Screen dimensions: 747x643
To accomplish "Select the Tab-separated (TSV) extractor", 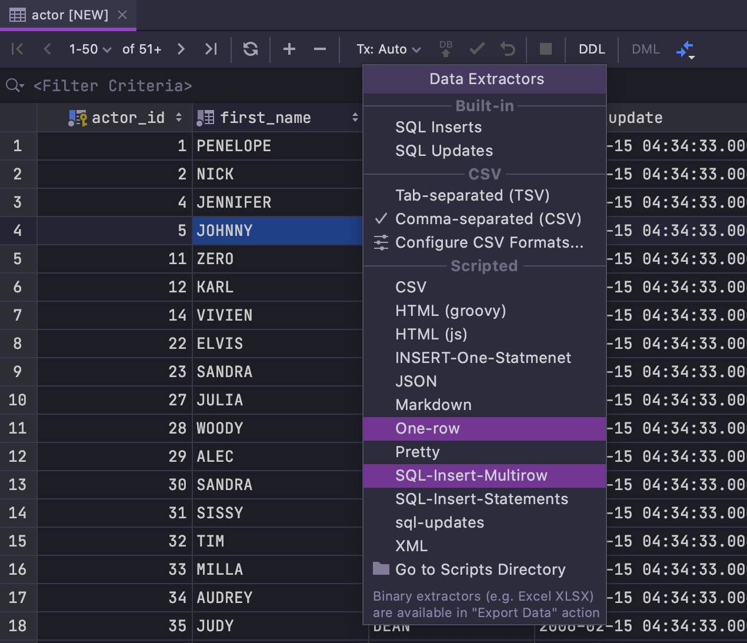I will [x=485, y=195].
